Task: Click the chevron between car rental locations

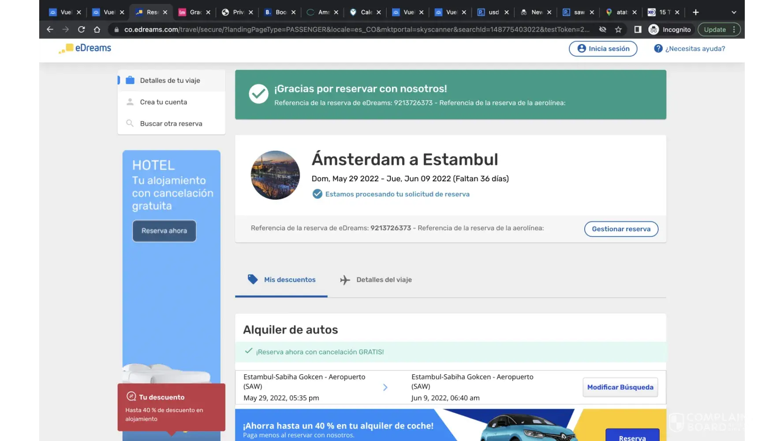Action: [385, 387]
